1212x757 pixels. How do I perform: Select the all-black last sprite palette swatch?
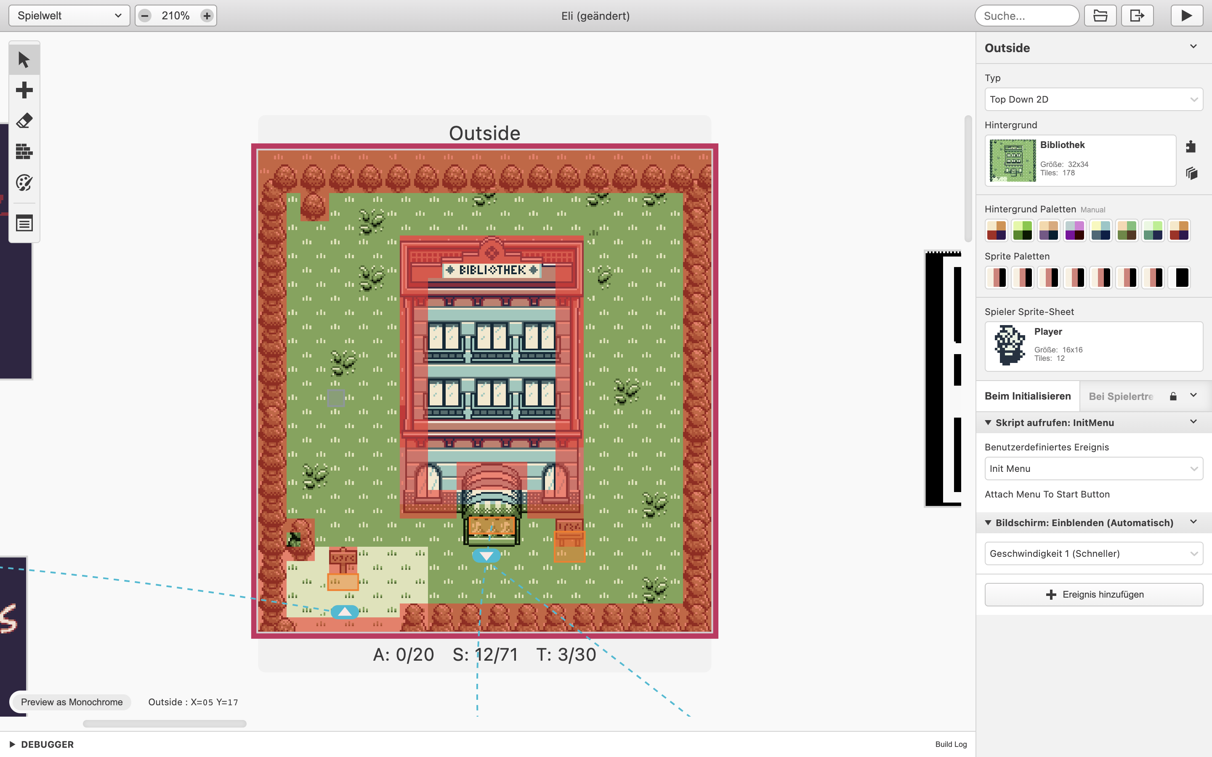[x=1178, y=278]
